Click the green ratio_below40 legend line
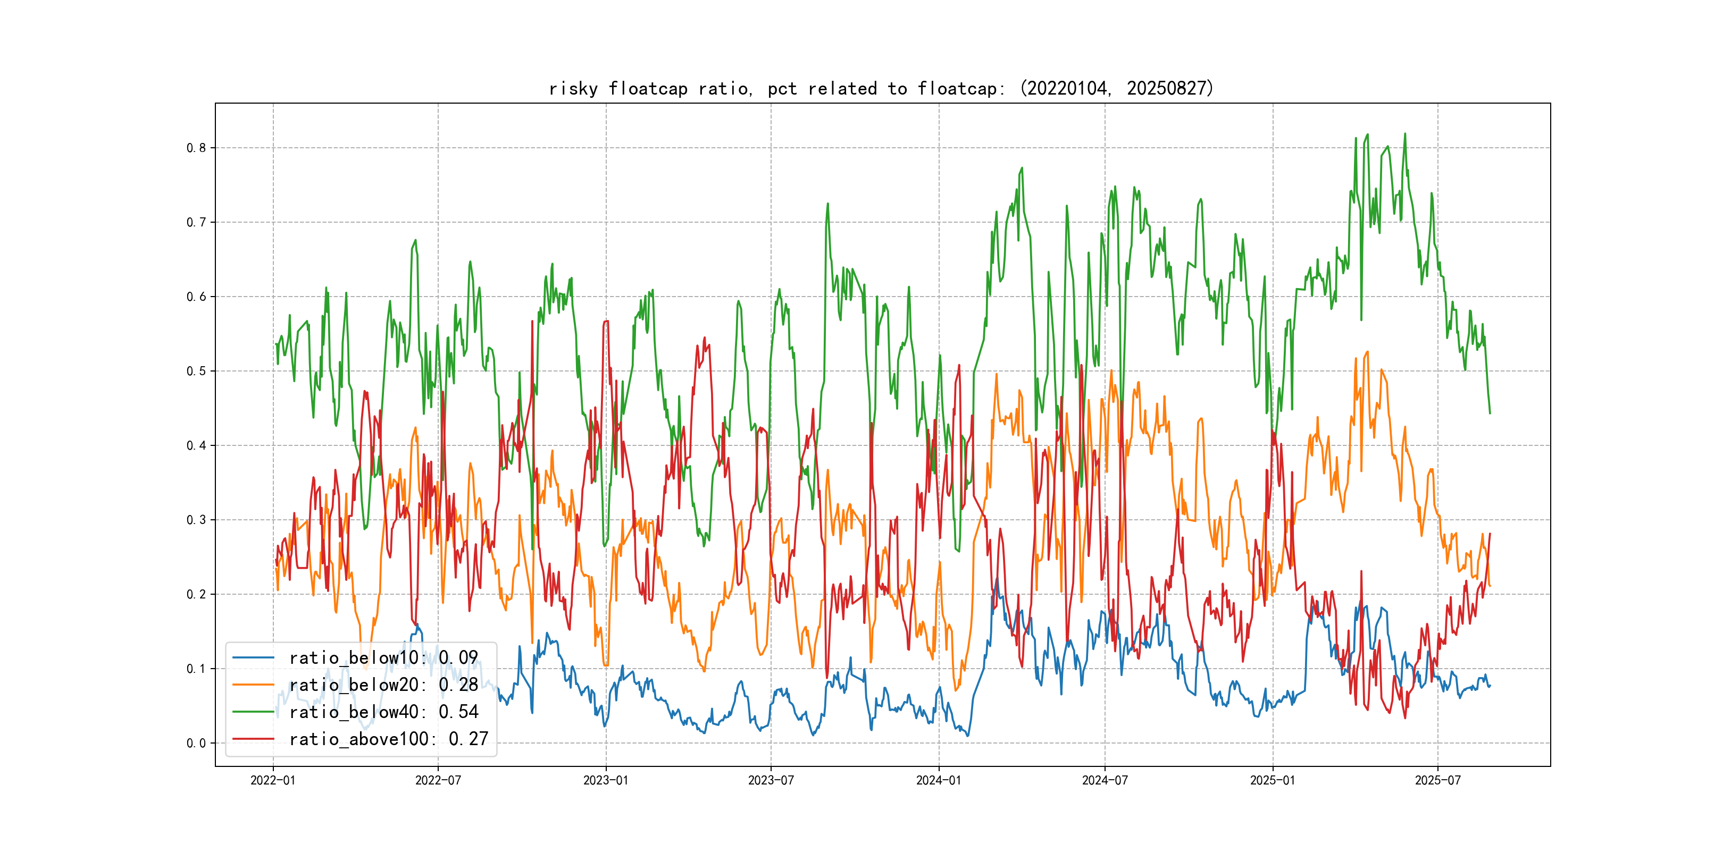 (x=253, y=712)
